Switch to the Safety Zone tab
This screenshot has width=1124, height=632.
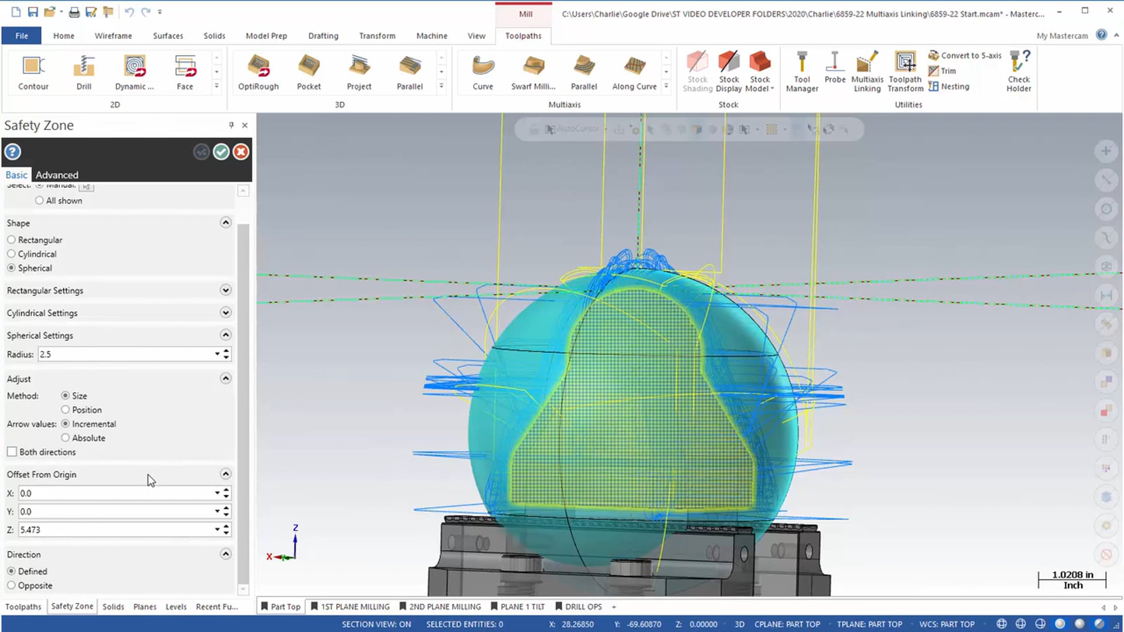(x=72, y=606)
